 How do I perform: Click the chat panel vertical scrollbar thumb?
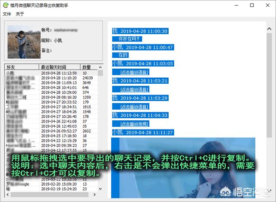[x=269, y=85]
